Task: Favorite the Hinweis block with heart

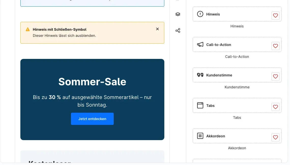Action: (x=275, y=15)
